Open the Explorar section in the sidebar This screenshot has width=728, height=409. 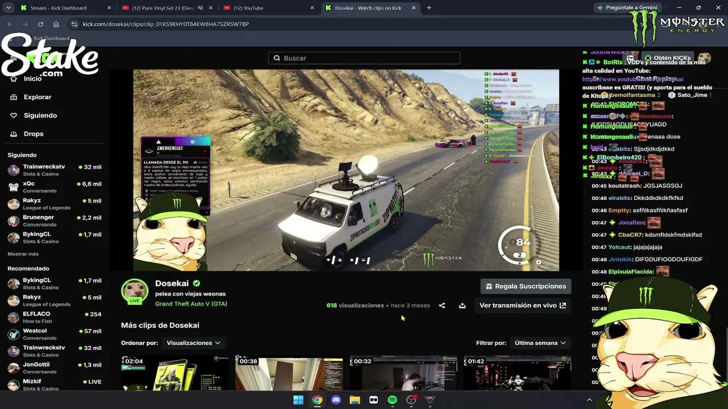38,97
